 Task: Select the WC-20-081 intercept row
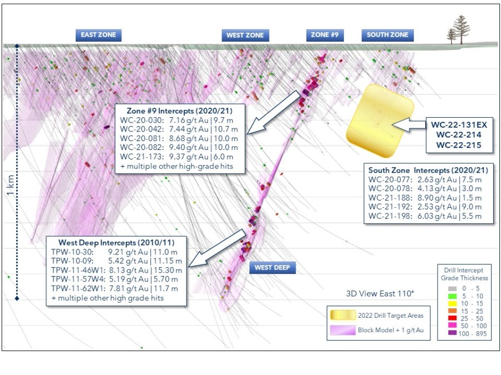(x=179, y=138)
